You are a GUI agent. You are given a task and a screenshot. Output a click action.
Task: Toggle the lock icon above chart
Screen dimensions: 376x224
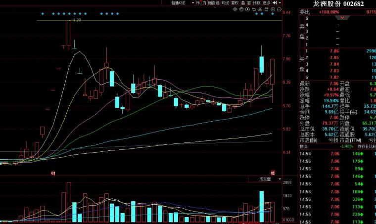(x=266, y=9)
